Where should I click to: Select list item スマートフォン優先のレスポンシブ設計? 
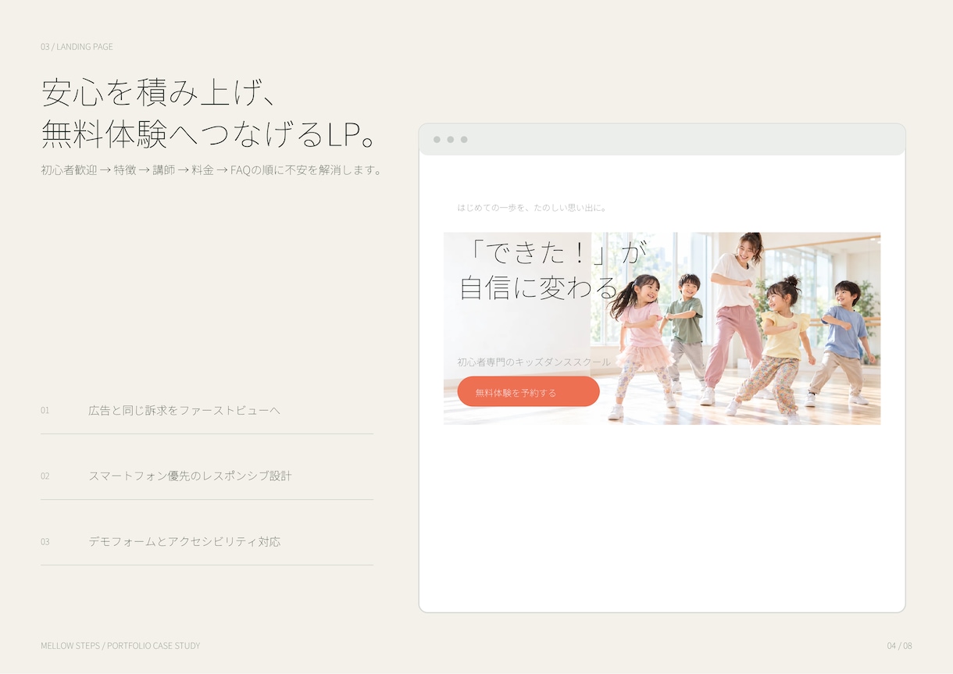tap(190, 476)
